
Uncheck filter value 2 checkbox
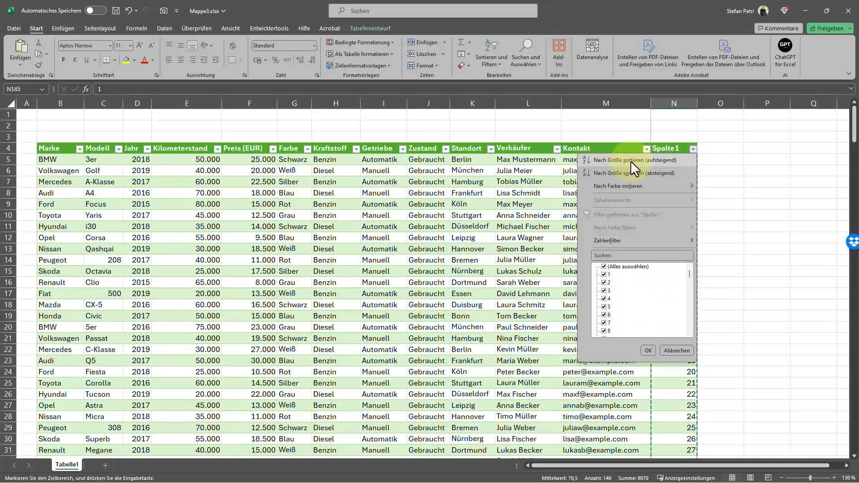604,283
